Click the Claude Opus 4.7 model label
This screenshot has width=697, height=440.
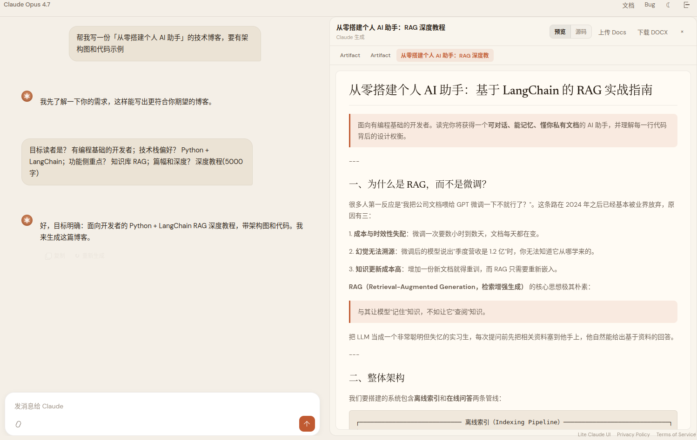27,5
